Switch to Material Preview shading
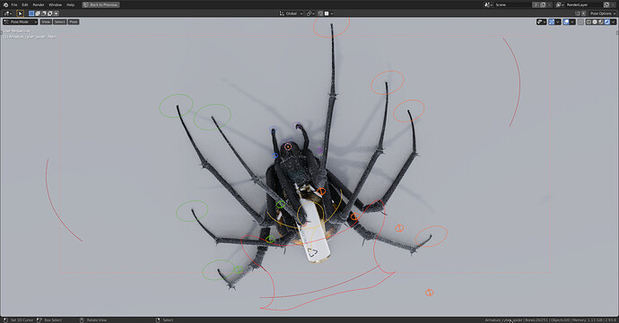Image resolution: width=619 pixels, height=323 pixels. [x=601, y=22]
